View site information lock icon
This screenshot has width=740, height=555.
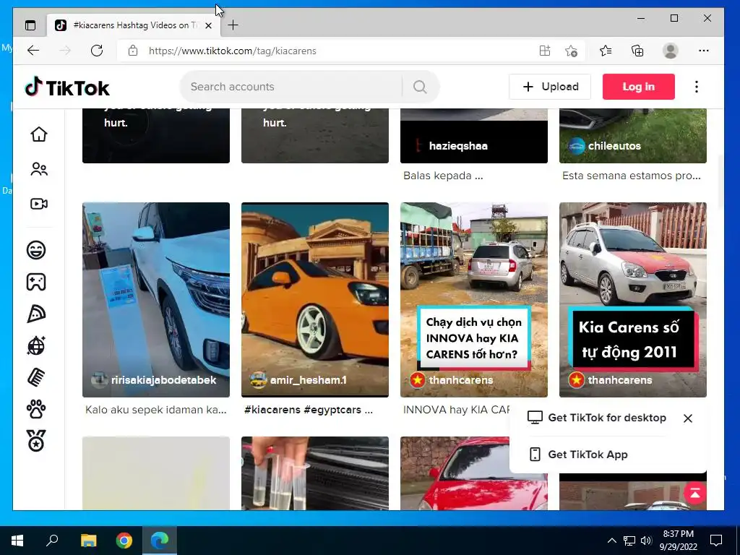pos(133,51)
